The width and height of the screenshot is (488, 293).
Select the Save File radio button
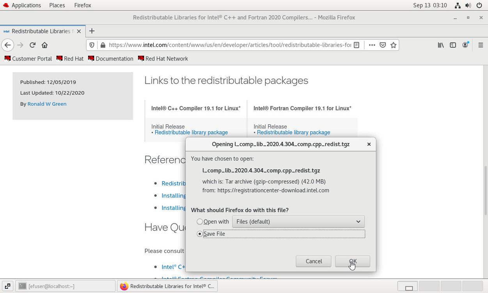click(200, 234)
